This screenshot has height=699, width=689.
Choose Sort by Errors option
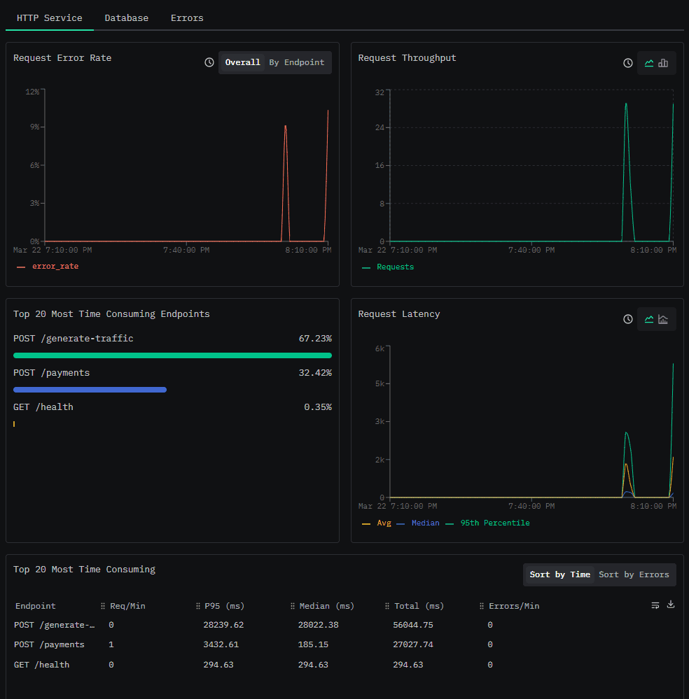point(634,574)
